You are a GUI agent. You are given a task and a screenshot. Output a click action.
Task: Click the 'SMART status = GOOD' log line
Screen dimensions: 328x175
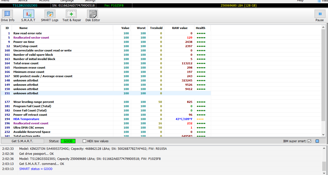(36, 169)
